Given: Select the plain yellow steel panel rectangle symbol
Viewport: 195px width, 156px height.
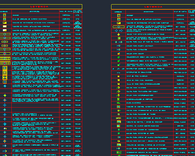Looking at the screenshot, I should tap(5, 26).
